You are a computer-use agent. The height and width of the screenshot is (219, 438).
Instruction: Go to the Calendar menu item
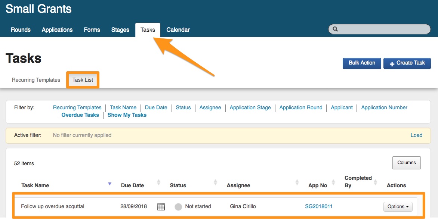[178, 30]
